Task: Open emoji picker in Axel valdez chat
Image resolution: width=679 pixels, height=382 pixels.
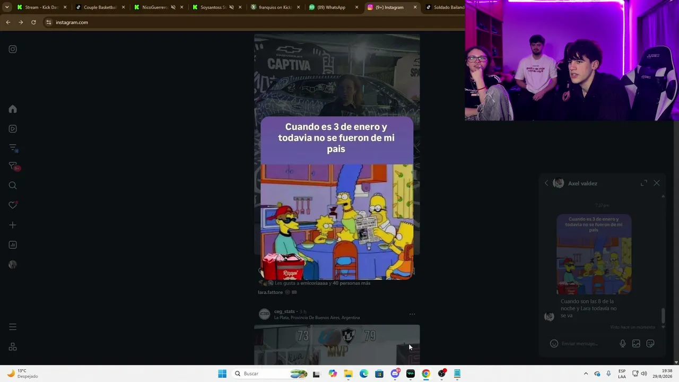Action: [554, 343]
